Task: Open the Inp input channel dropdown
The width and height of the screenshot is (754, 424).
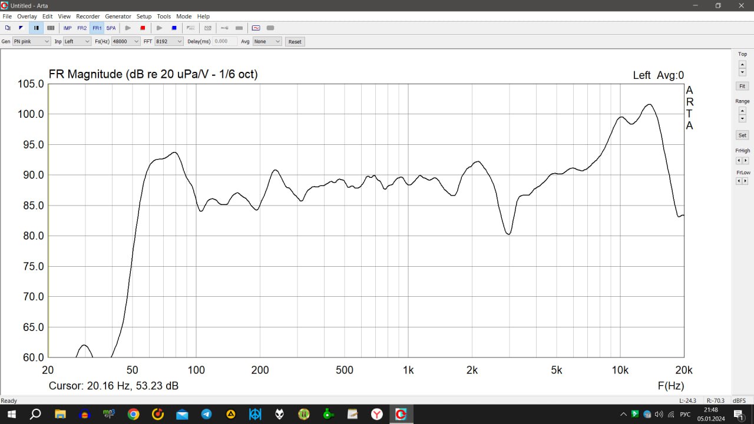Action: (x=77, y=42)
